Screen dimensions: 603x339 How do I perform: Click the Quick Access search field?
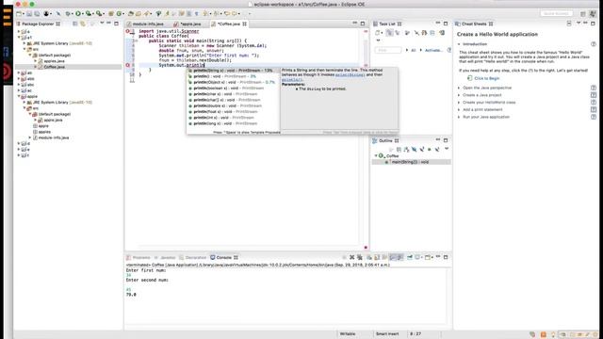[x=556, y=13]
